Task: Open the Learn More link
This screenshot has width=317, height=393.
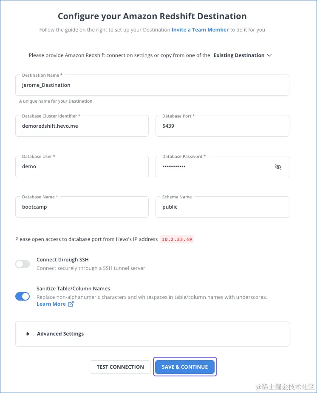Action: (51, 304)
